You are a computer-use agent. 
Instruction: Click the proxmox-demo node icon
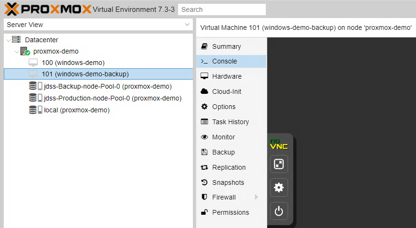coord(25,51)
